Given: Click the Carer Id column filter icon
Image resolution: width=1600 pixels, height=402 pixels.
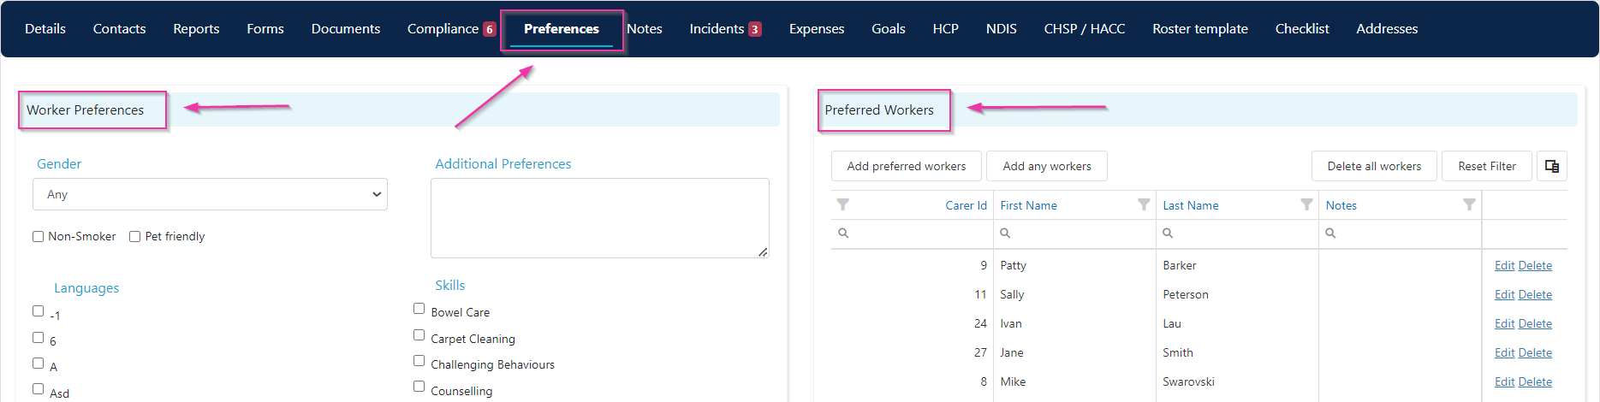Looking at the screenshot, I should (843, 204).
